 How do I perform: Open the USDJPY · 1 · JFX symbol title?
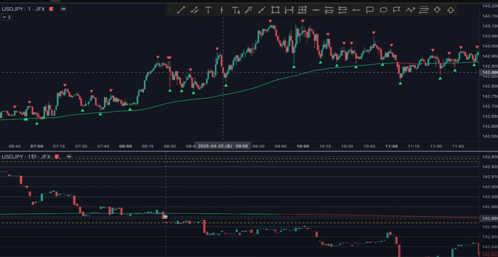point(24,9)
